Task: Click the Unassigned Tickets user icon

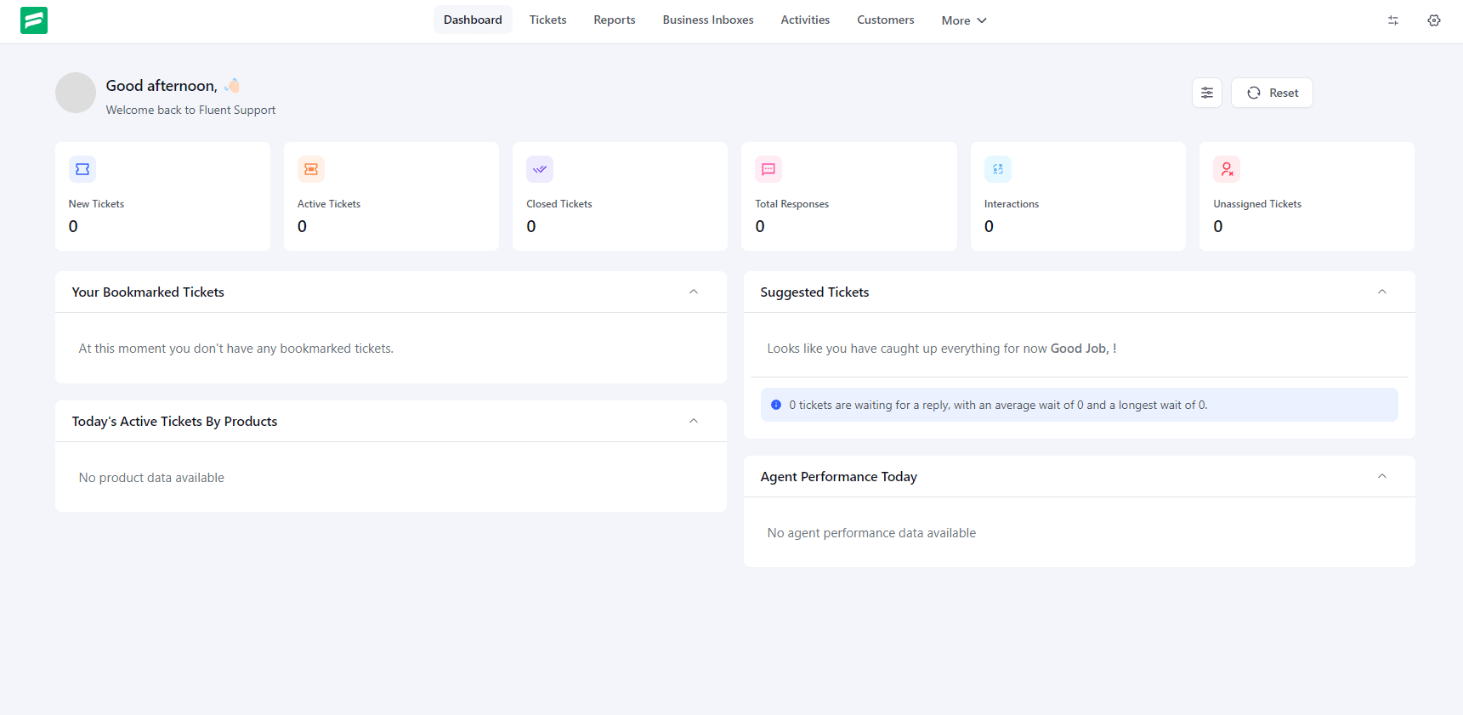Action: pyautogui.click(x=1227, y=169)
